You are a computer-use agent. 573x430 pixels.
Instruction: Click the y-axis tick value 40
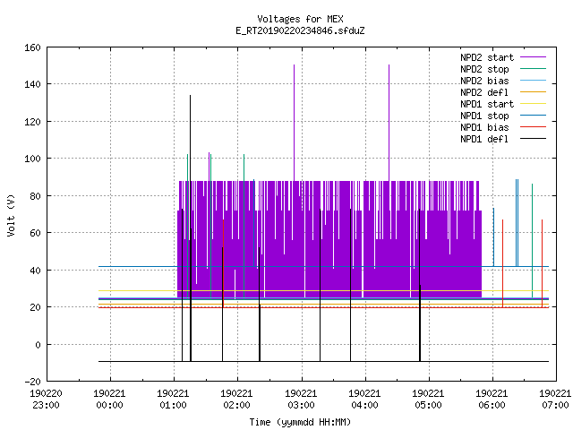pyautogui.click(x=35, y=271)
